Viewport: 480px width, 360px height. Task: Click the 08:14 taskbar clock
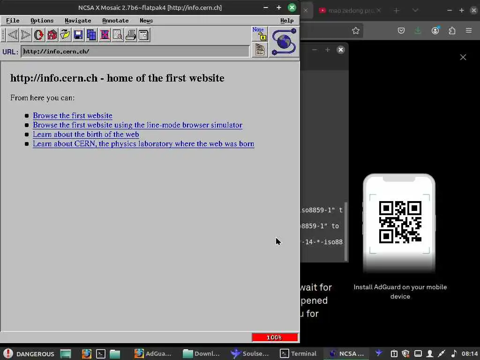pos(470,353)
